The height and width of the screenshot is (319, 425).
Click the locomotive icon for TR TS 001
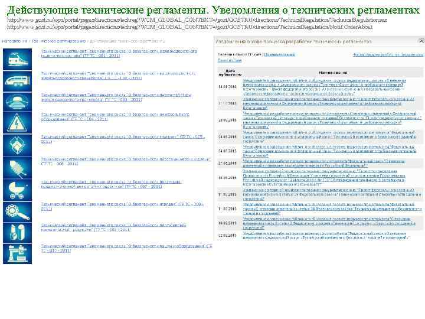(x=17, y=59)
